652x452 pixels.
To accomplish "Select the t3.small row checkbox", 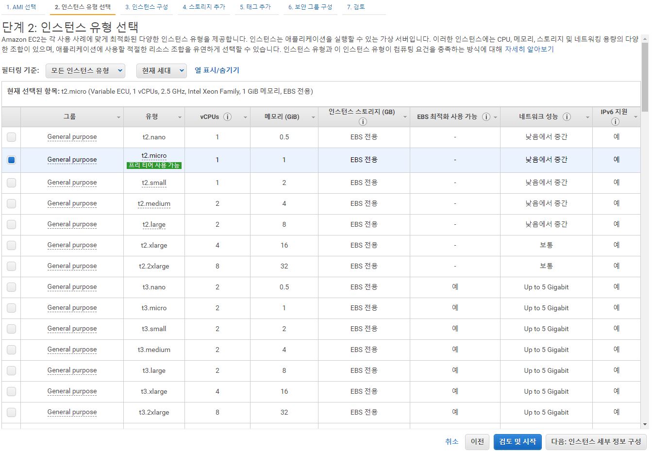I will (11, 329).
